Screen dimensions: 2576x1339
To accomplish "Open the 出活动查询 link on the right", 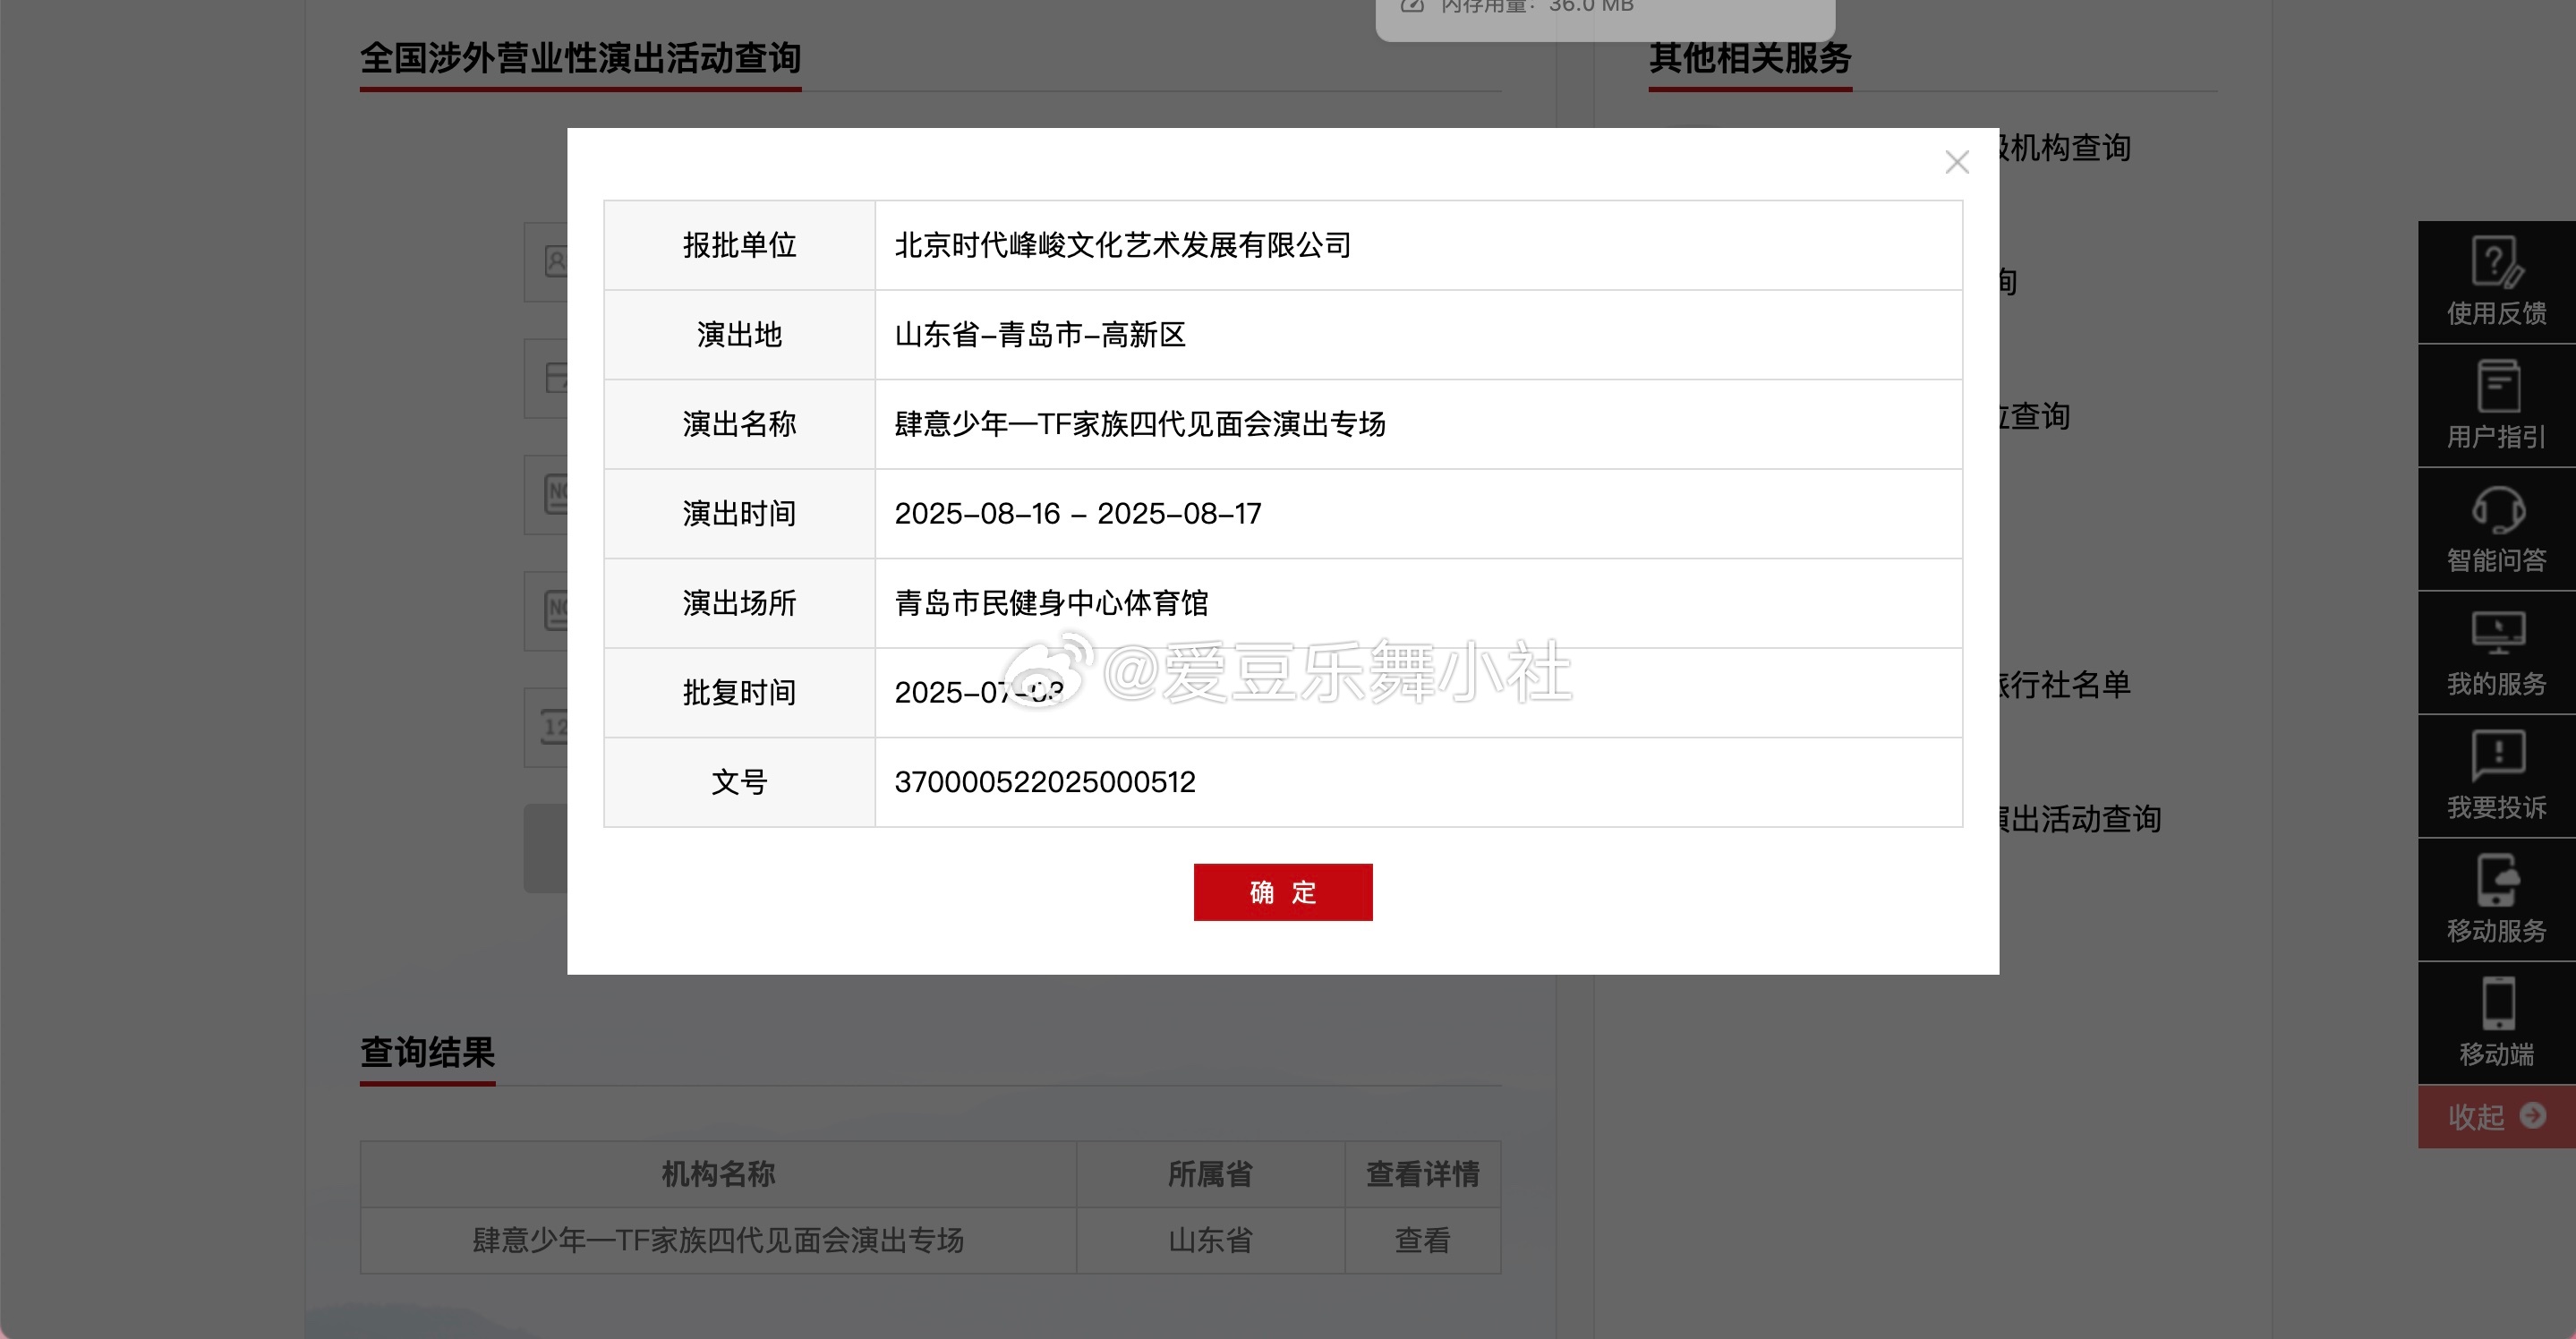I will coord(2082,819).
